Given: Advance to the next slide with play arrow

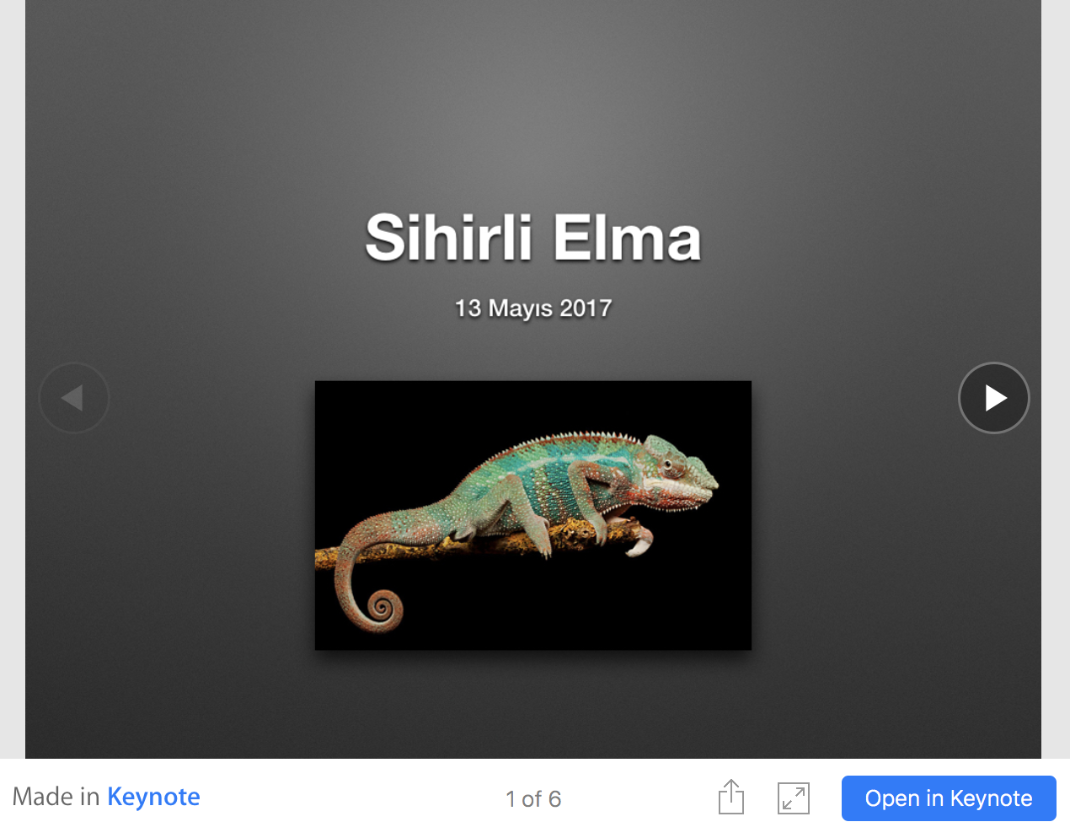Looking at the screenshot, I should [x=994, y=398].
